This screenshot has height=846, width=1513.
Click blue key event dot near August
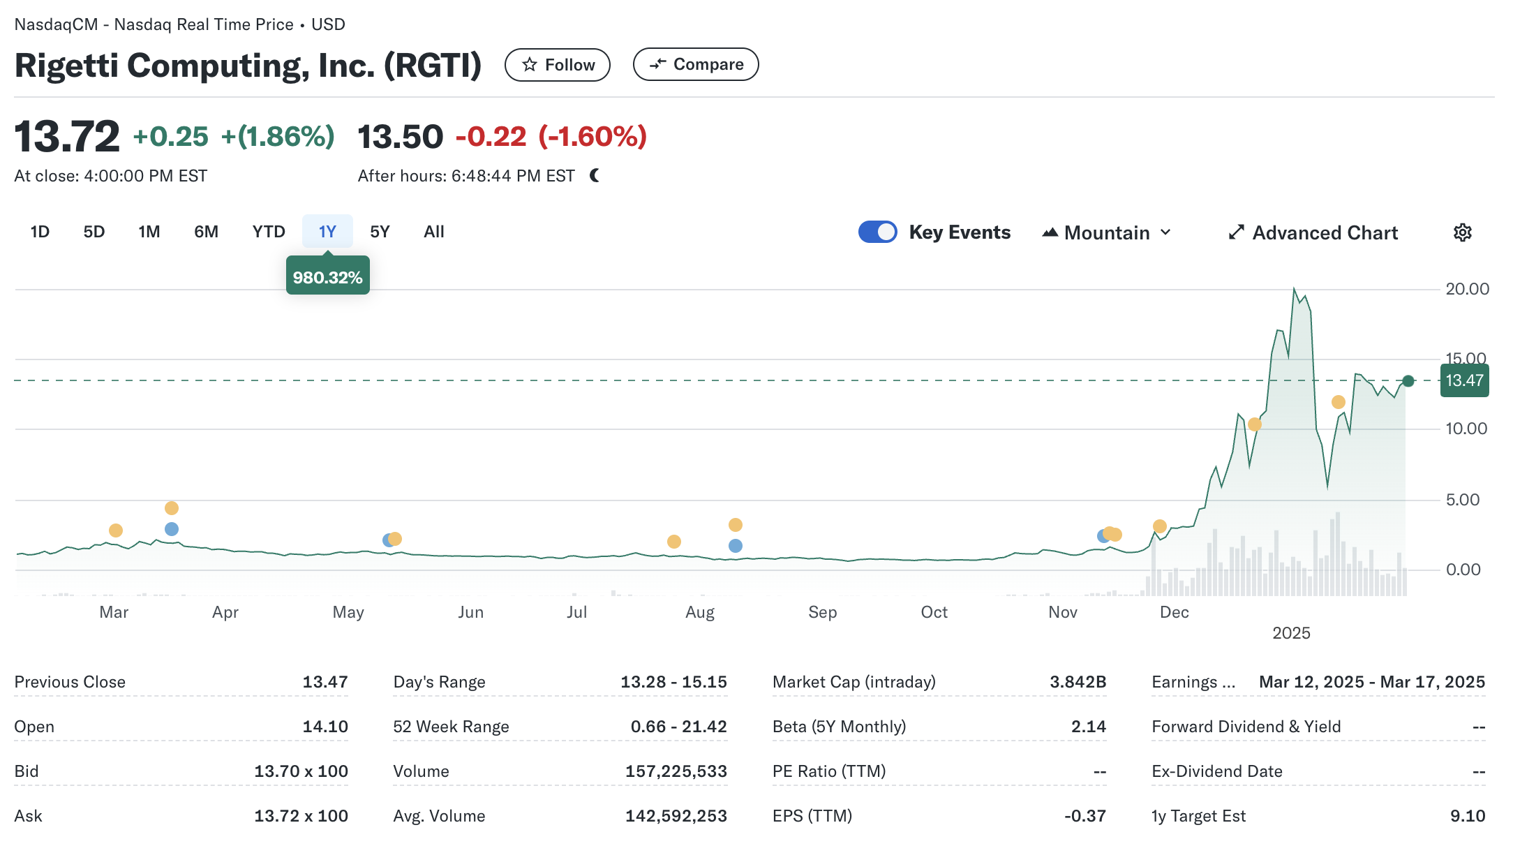[735, 546]
